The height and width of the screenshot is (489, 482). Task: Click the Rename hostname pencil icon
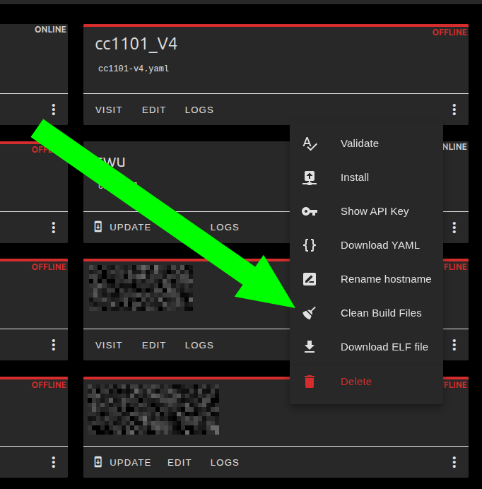tap(310, 279)
